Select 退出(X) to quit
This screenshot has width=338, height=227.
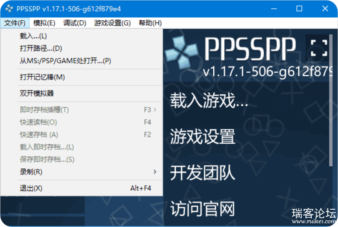tap(81, 188)
